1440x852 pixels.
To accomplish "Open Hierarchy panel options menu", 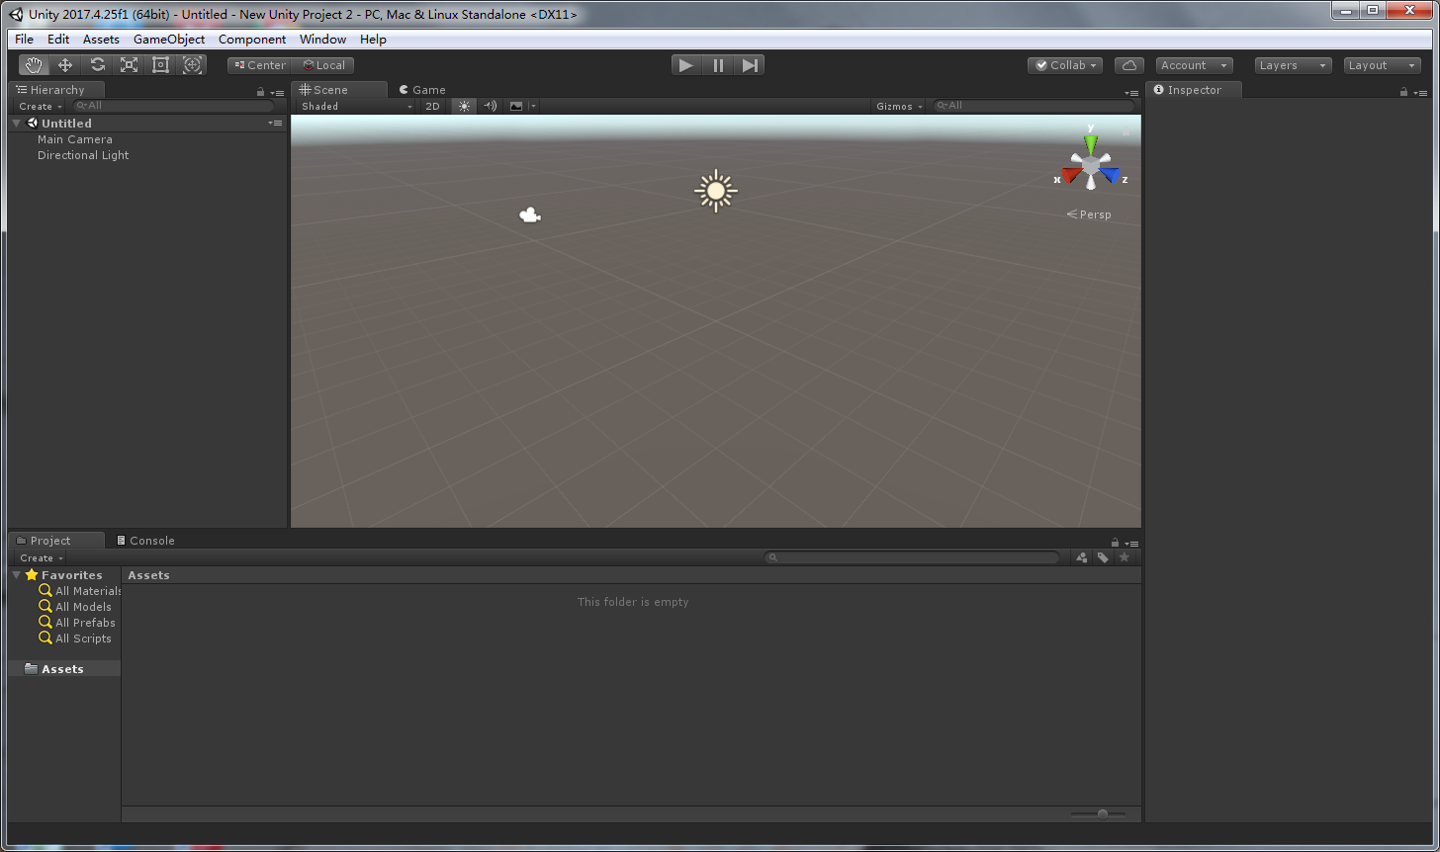I will [x=278, y=92].
